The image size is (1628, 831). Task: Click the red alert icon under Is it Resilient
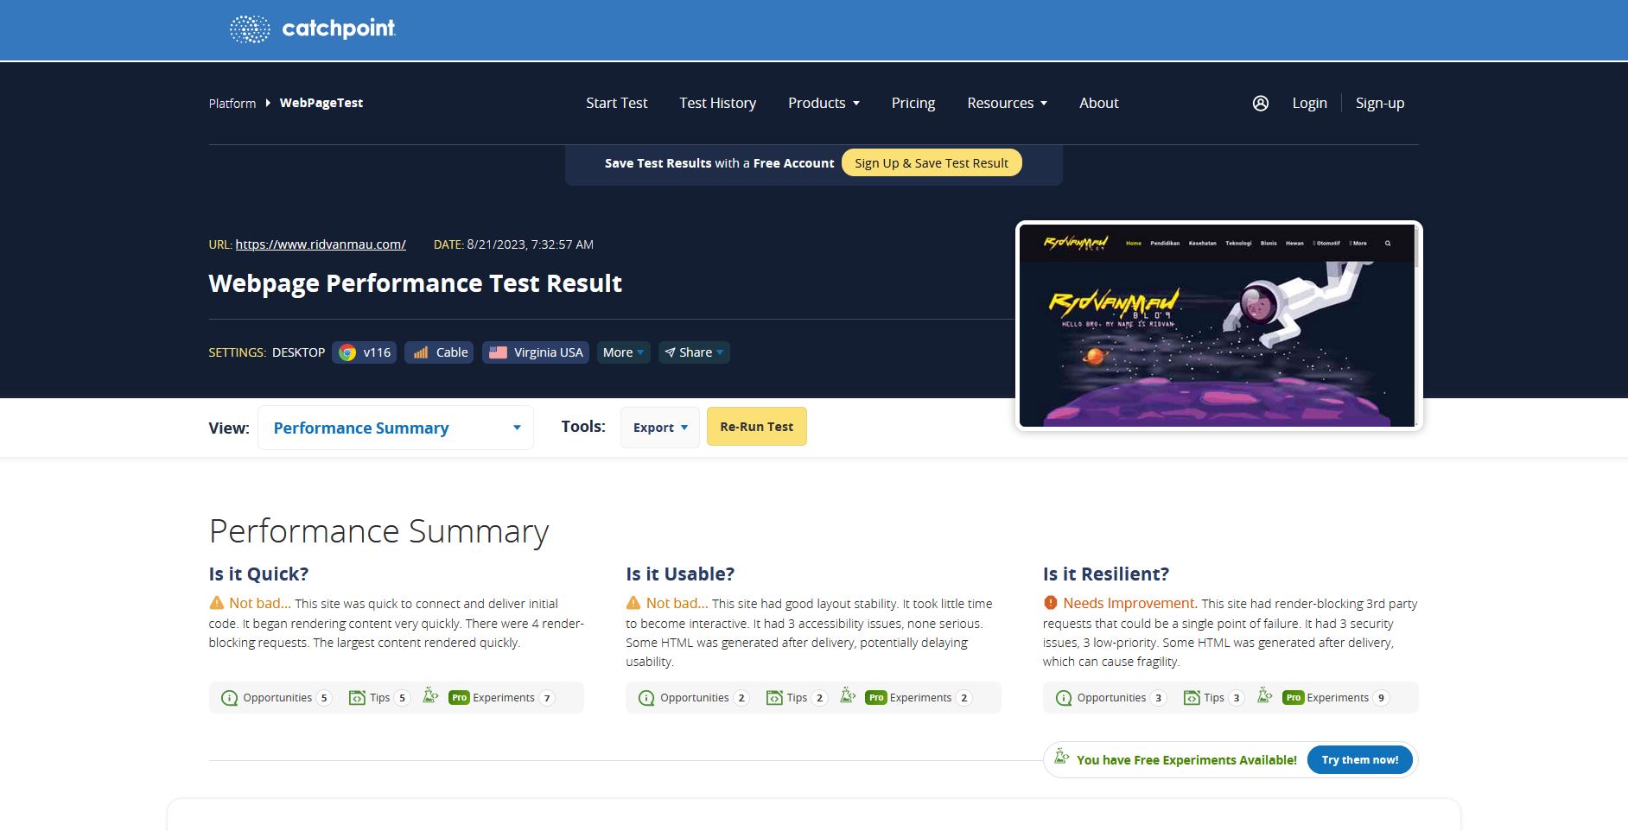pyautogui.click(x=1051, y=603)
